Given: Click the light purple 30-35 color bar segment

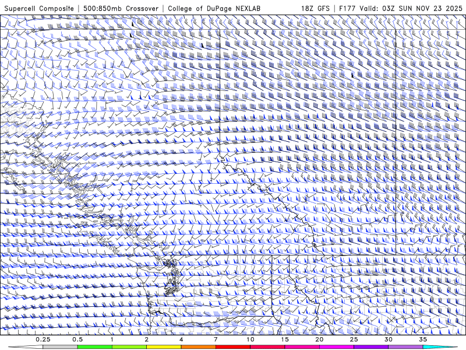Looking at the screenshot, I should (x=405, y=347).
